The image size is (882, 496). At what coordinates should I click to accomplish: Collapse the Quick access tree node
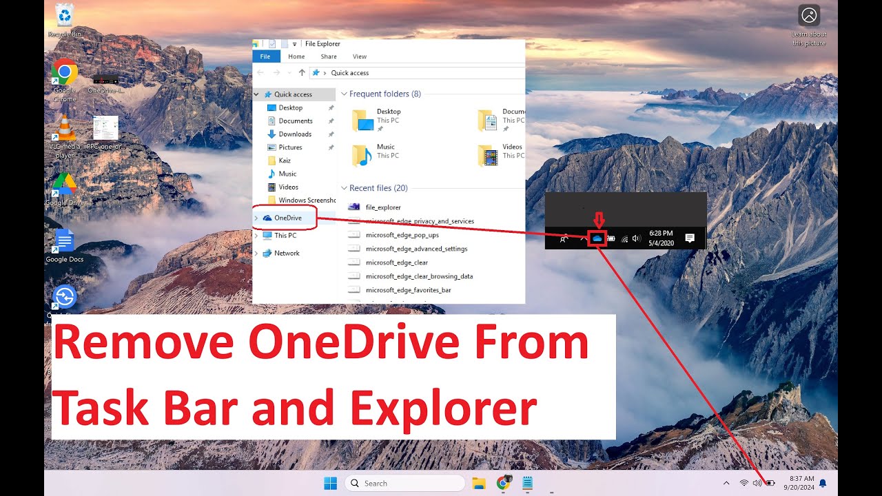point(257,94)
